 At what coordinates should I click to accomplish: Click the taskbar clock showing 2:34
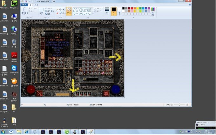click(208, 132)
